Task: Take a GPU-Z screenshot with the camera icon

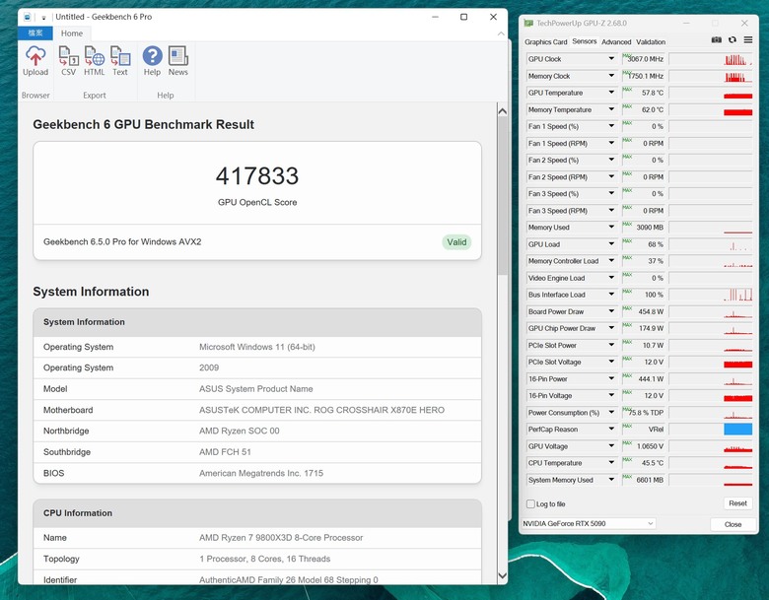Action: pyautogui.click(x=717, y=39)
